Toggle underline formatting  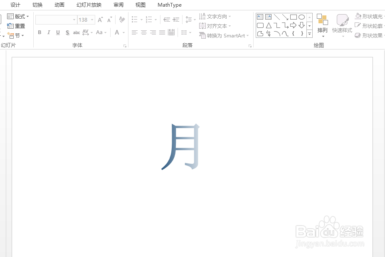click(58, 32)
